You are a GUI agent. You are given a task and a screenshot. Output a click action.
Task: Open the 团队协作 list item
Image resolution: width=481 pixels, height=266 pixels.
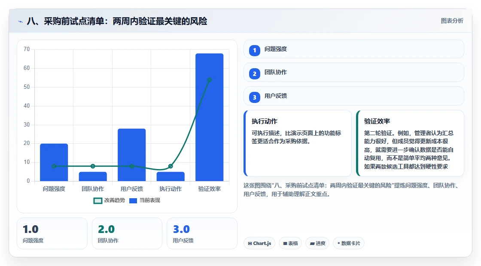354,73
